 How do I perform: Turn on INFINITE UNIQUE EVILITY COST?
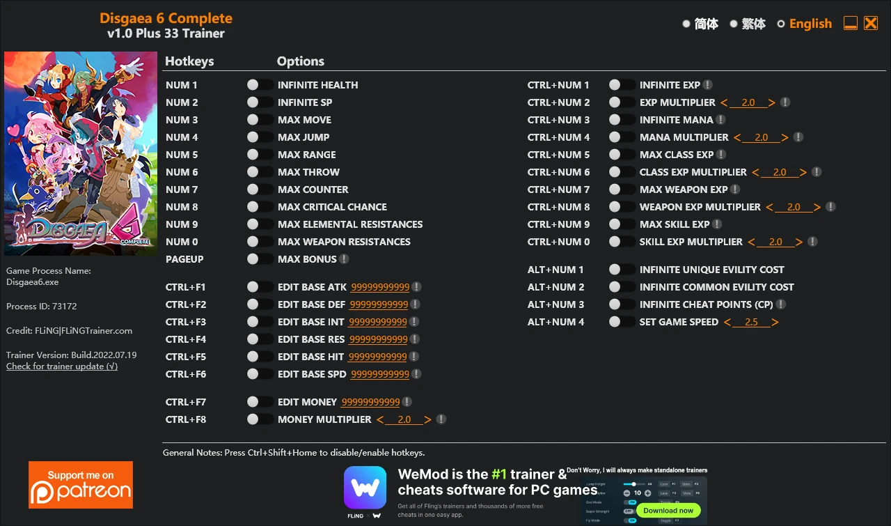622,270
